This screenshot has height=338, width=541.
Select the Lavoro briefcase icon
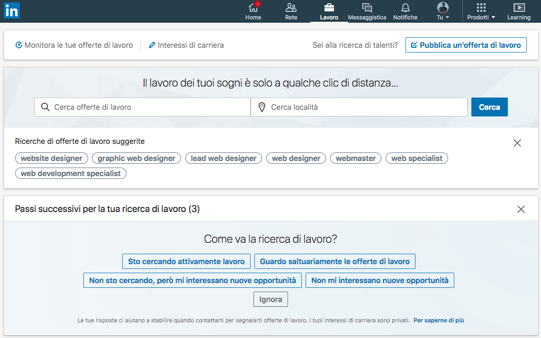pyautogui.click(x=329, y=7)
